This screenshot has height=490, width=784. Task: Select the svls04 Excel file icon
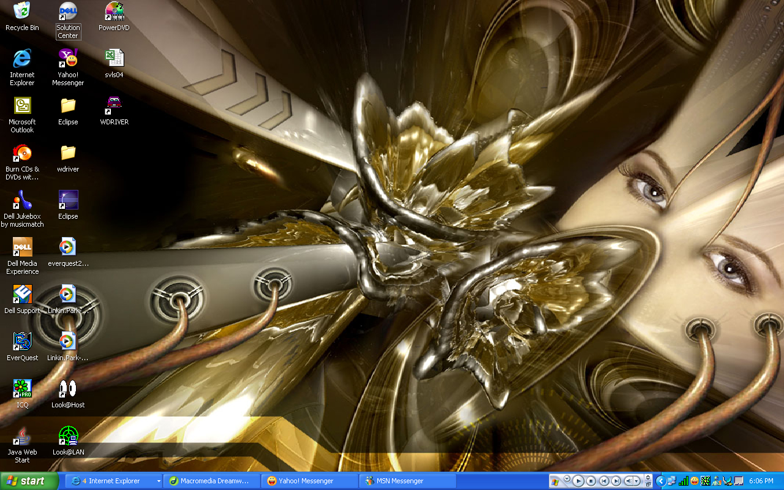point(114,64)
